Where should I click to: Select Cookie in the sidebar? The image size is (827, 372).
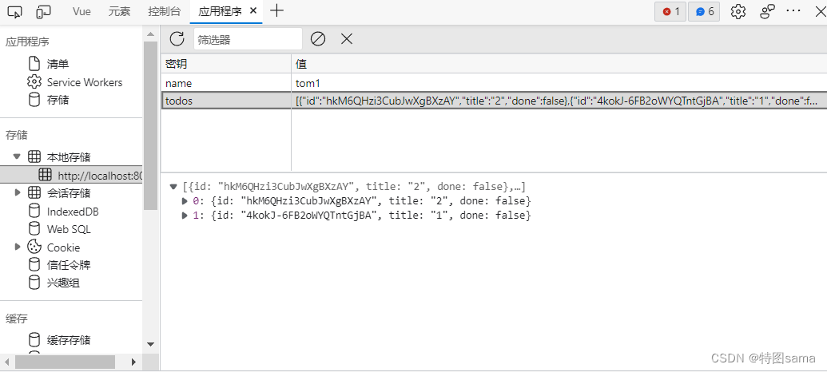pyautogui.click(x=63, y=247)
